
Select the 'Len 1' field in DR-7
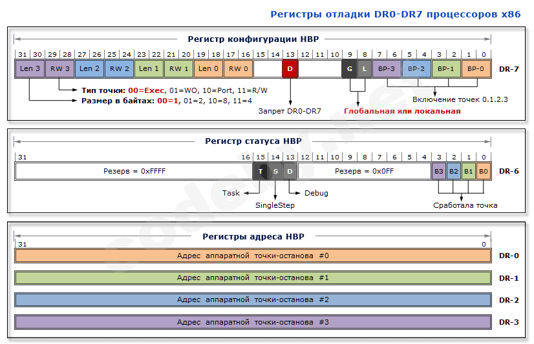(x=149, y=68)
